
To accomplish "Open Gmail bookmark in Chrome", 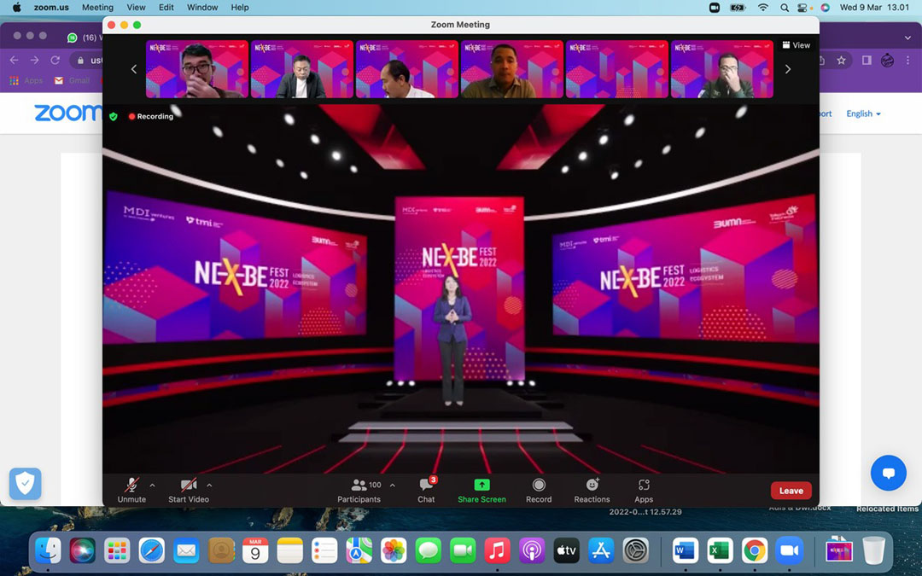I will click(73, 80).
